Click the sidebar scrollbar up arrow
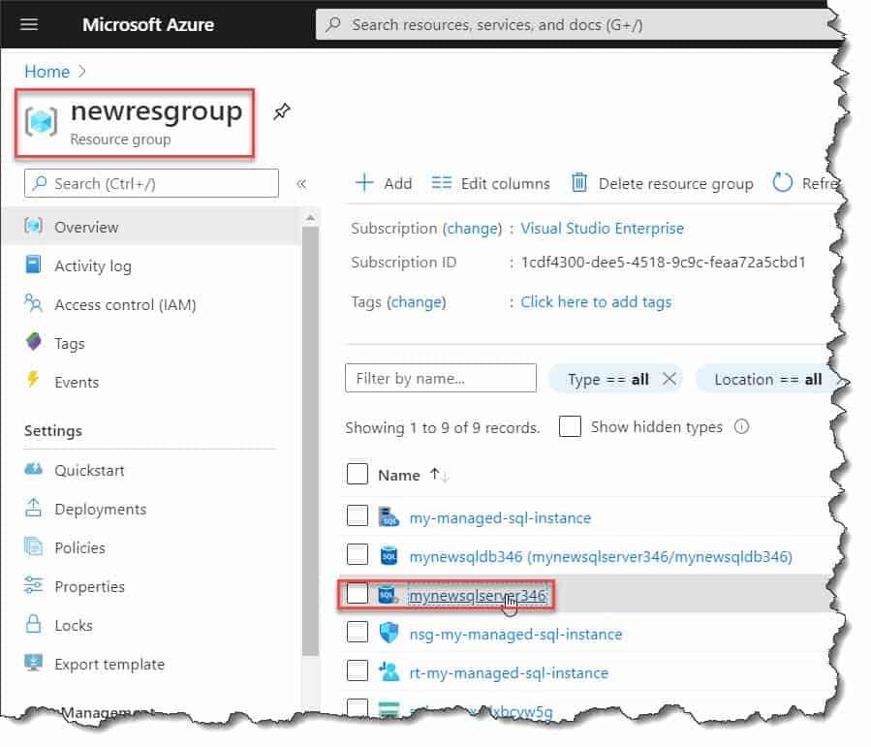 tap(310, 218)
